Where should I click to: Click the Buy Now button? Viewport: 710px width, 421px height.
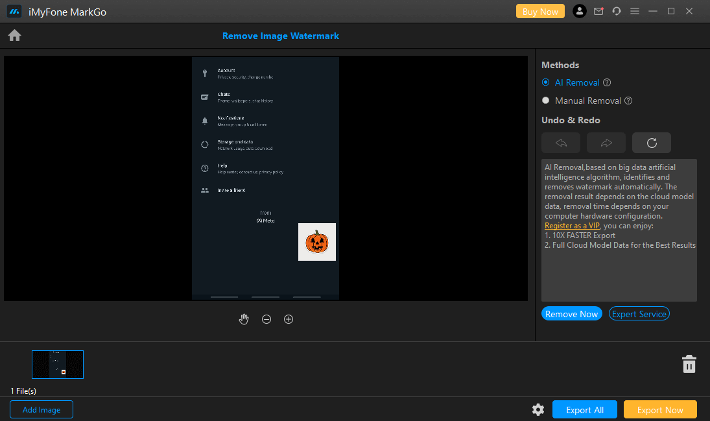coord(540,11)
